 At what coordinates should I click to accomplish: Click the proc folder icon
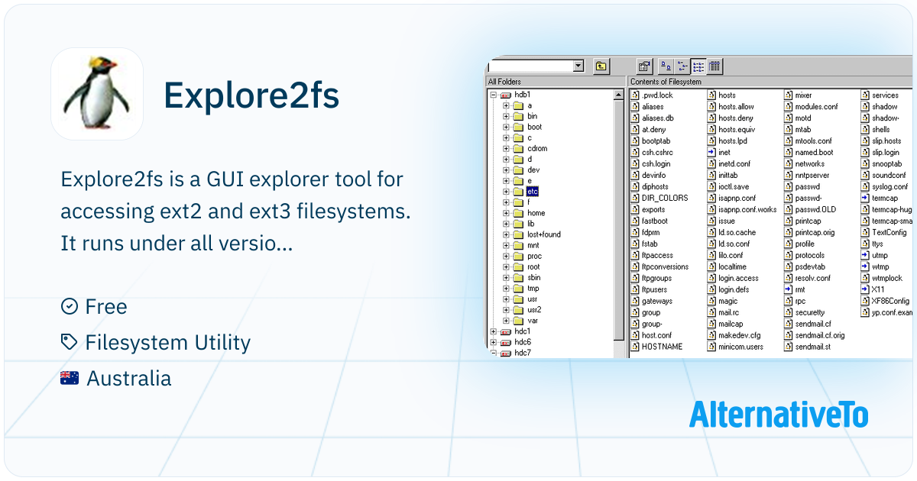point(517,256)
